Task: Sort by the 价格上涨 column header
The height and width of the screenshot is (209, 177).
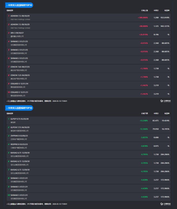Action: [145, 11]
